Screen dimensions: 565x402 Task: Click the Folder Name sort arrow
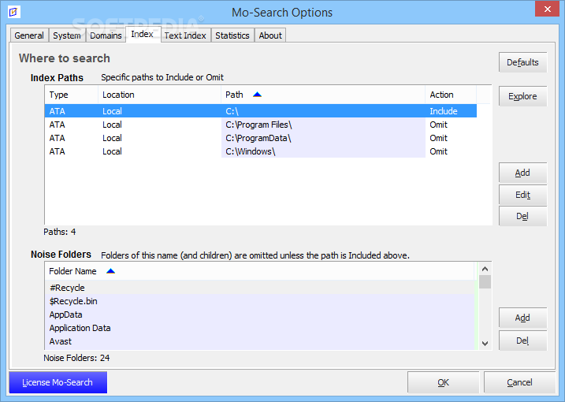pyautogui.click(x=110, y=271)
